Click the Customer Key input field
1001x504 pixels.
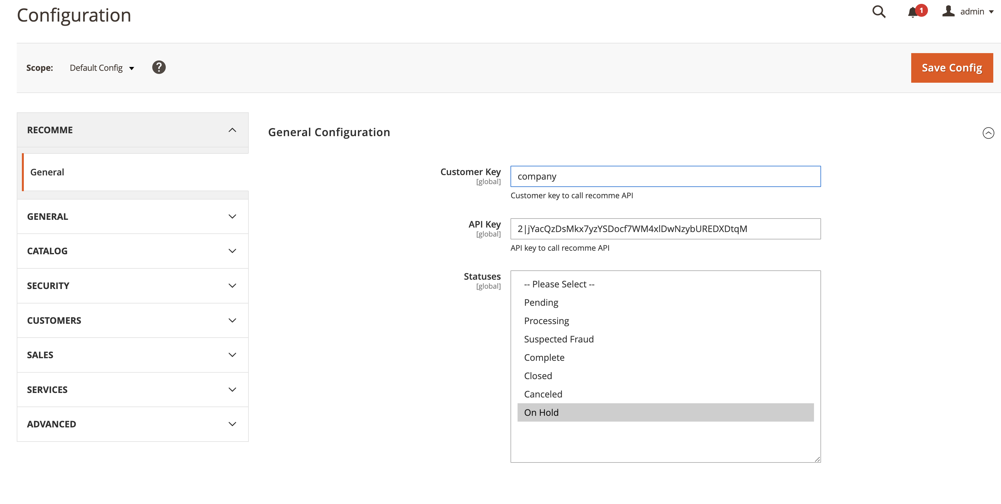click(666, 176)
